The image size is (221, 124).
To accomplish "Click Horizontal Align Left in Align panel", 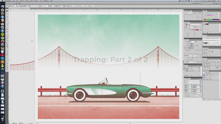I will (x=204, y=62).
